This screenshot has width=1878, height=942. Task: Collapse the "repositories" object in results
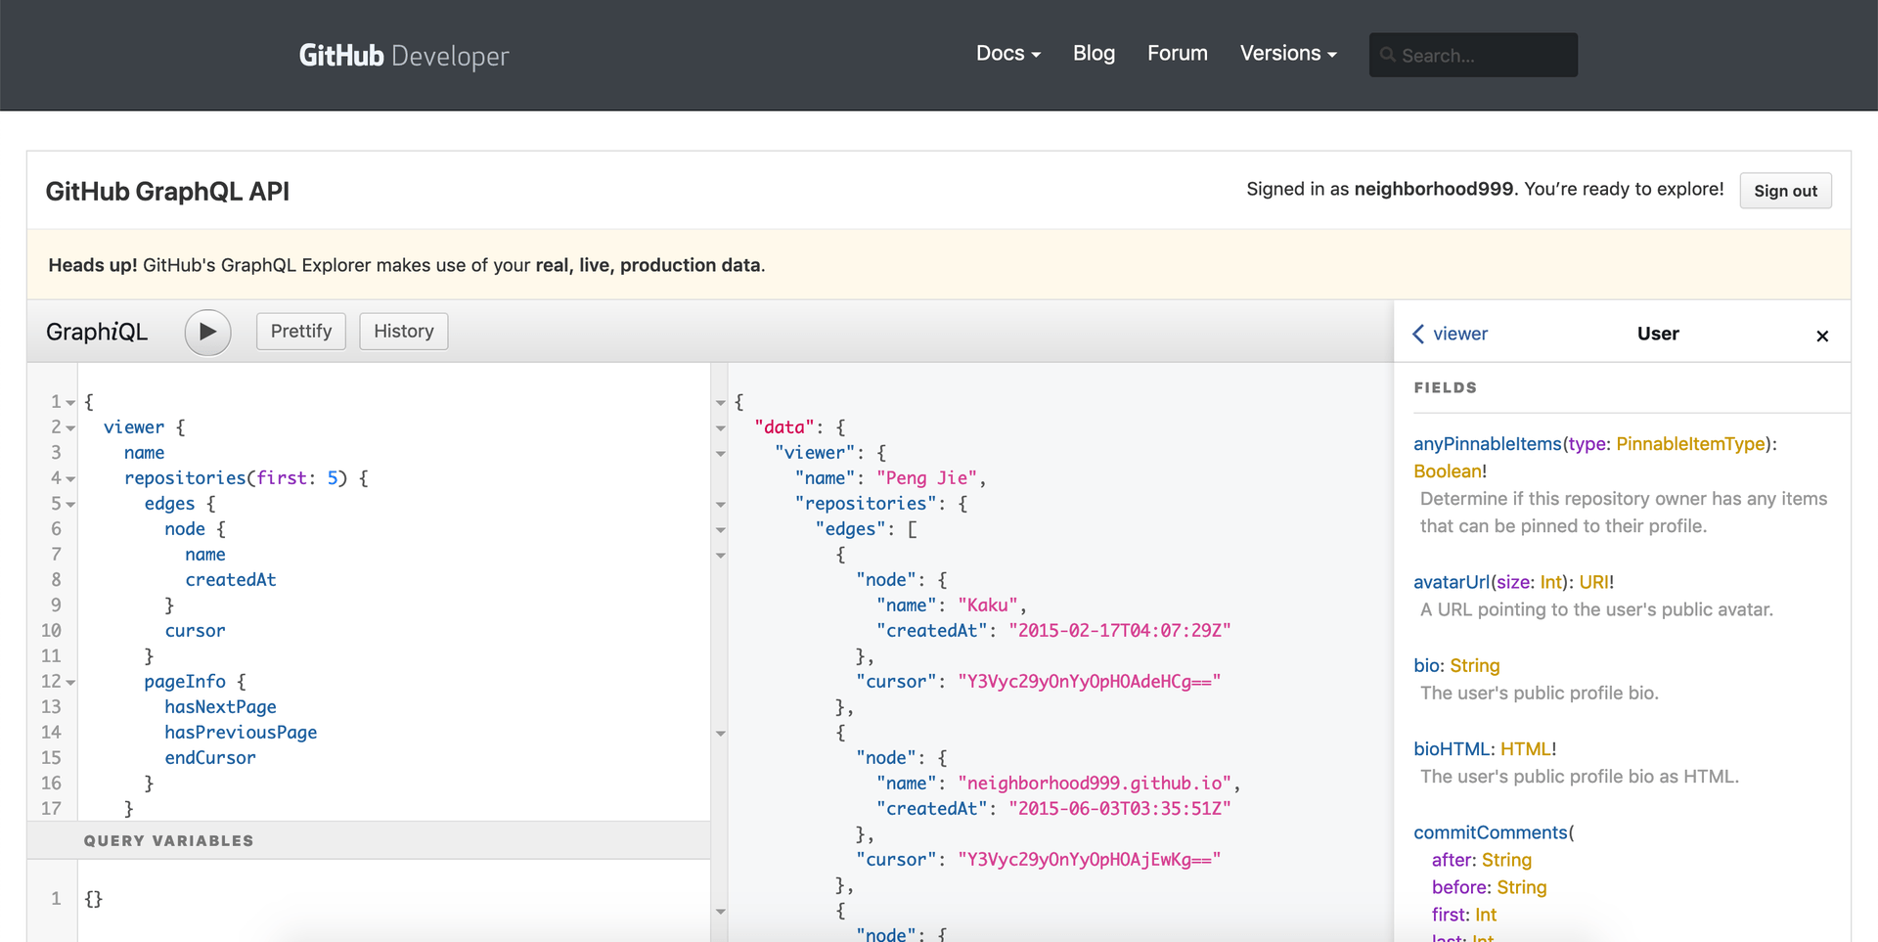[x=721, y=505]
